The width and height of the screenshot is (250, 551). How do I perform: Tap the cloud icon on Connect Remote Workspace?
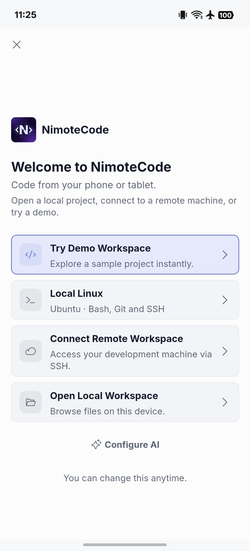(x=31, y=351)
